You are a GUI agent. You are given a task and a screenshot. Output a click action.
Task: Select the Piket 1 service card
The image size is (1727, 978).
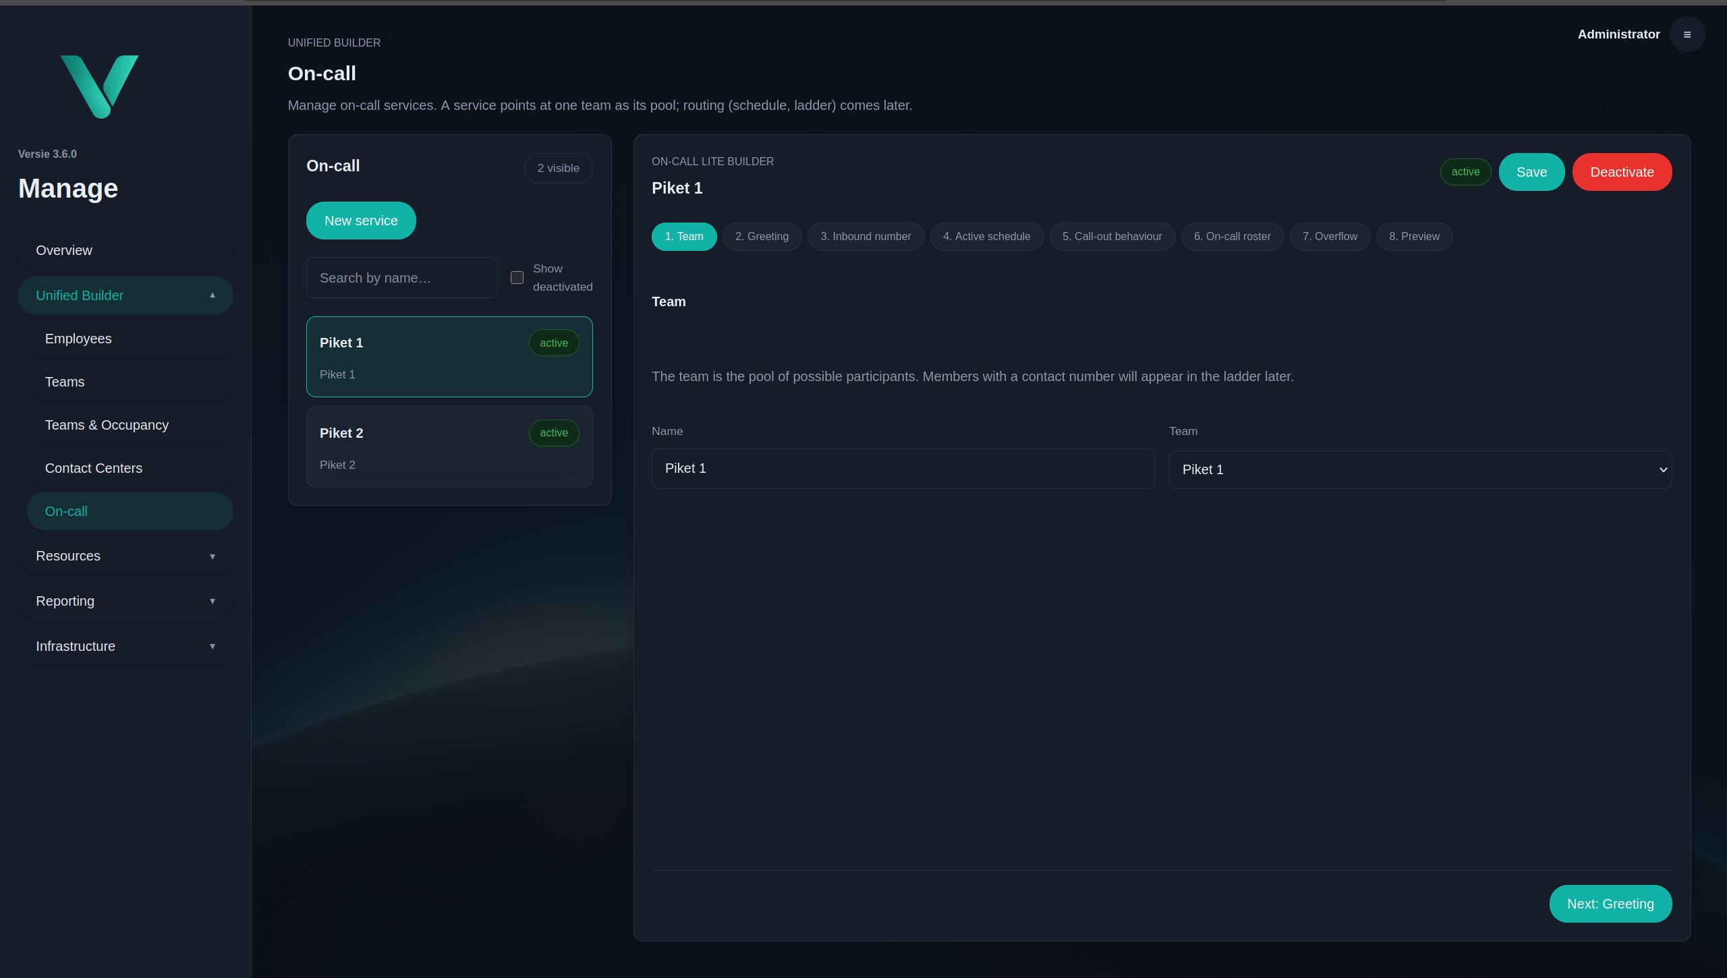(449, 357)
